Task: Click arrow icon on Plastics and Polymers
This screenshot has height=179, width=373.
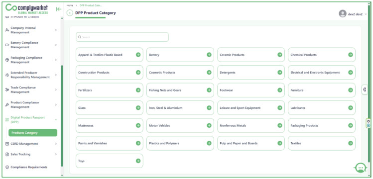Action: (209, 143)
